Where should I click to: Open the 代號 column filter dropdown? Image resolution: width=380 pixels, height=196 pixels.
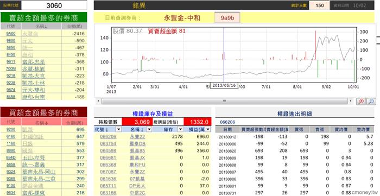[118, 129]
